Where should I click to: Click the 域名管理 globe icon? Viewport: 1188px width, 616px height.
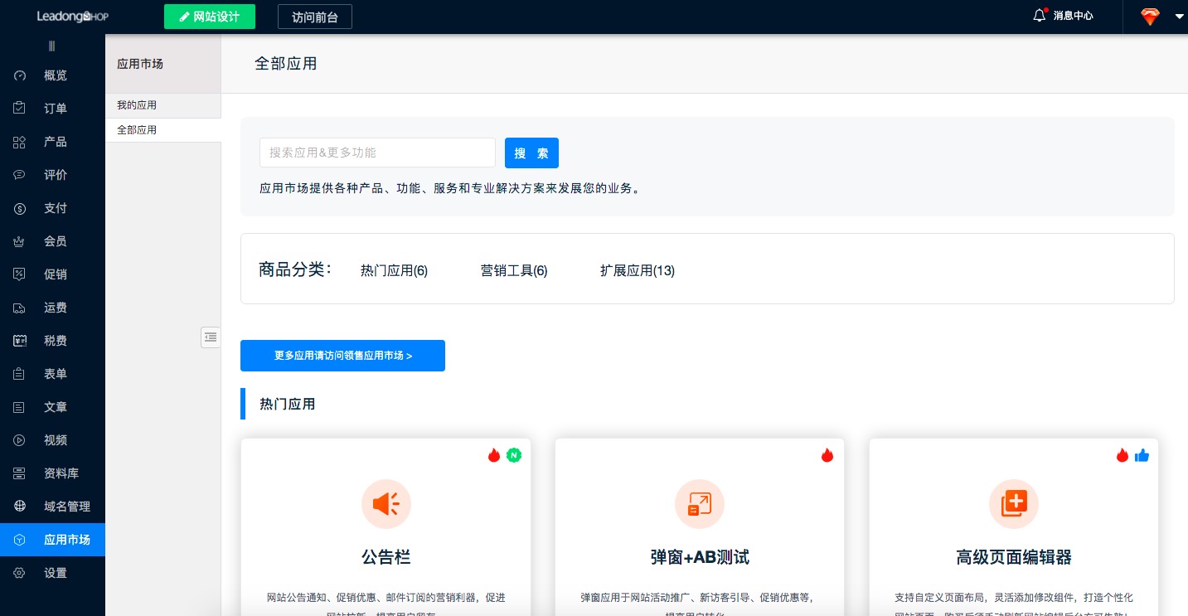pos(20,507)
